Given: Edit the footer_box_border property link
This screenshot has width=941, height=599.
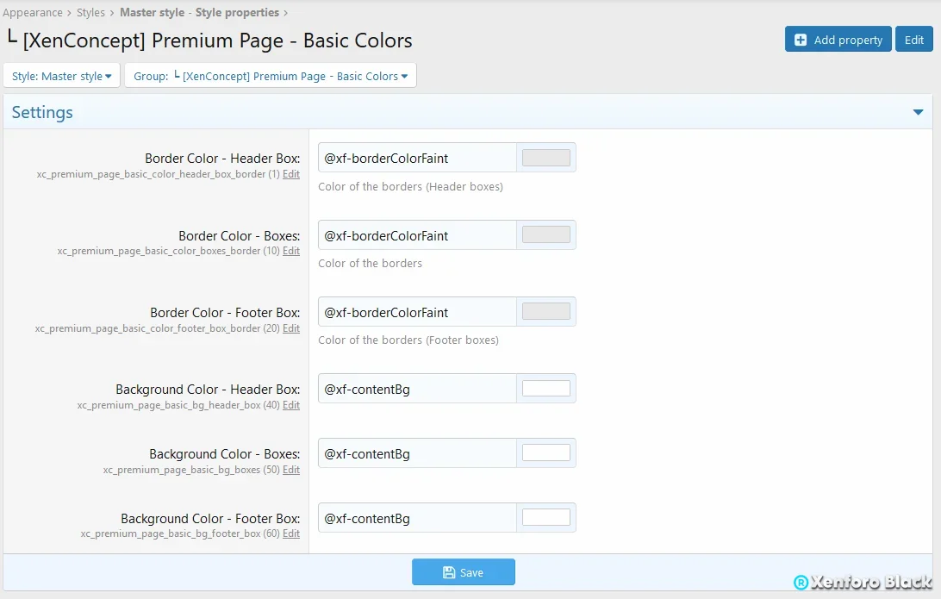Looking at the screenshot, I should click(x=291, y=328).
